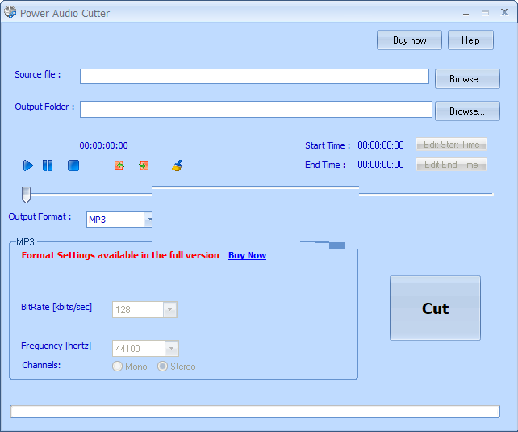The width and height of the screenshot is (518, 432).
Task: Close the Power Audio Cutter window
Action: click(504, 13)
